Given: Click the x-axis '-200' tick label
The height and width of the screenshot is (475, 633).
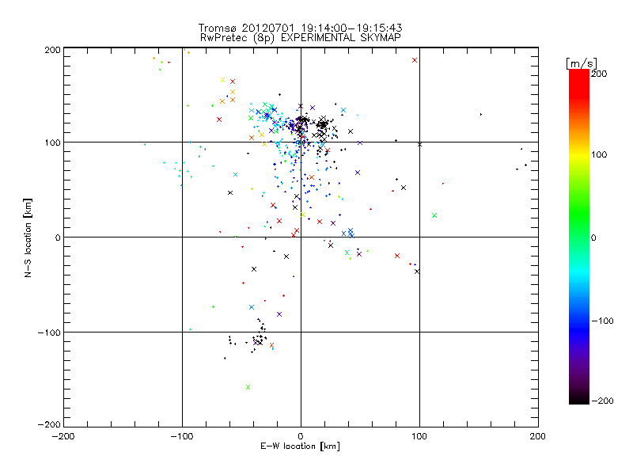Looking at the screenshot, I should (x=63, y=436).
